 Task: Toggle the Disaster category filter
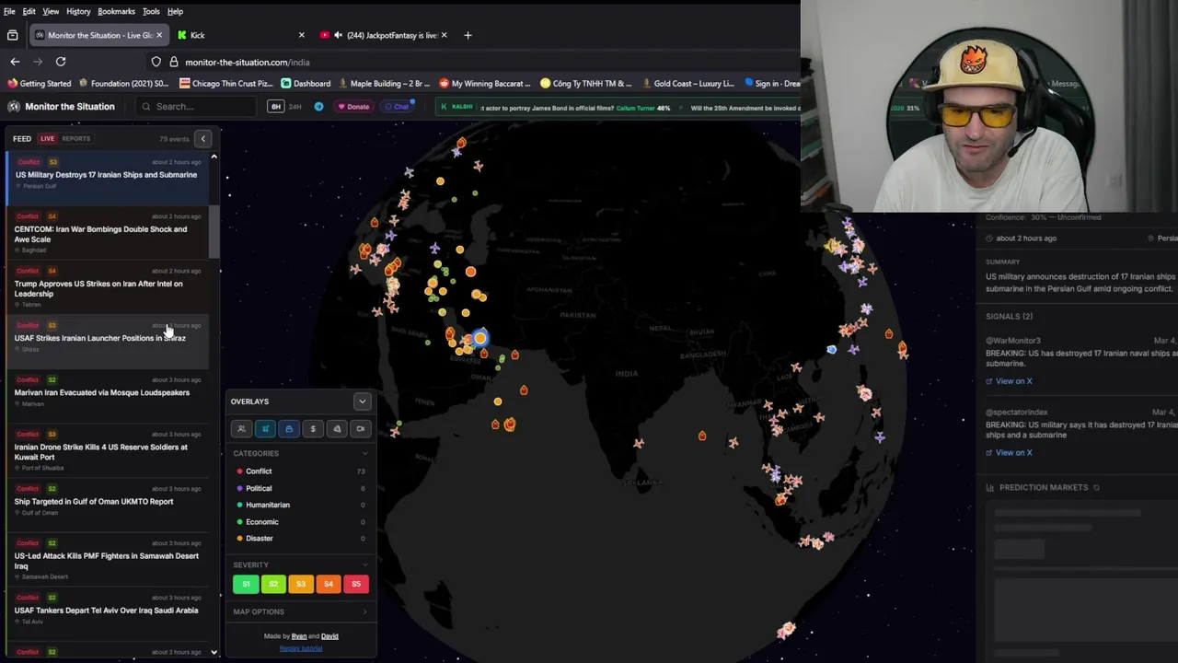pos(301,539)
